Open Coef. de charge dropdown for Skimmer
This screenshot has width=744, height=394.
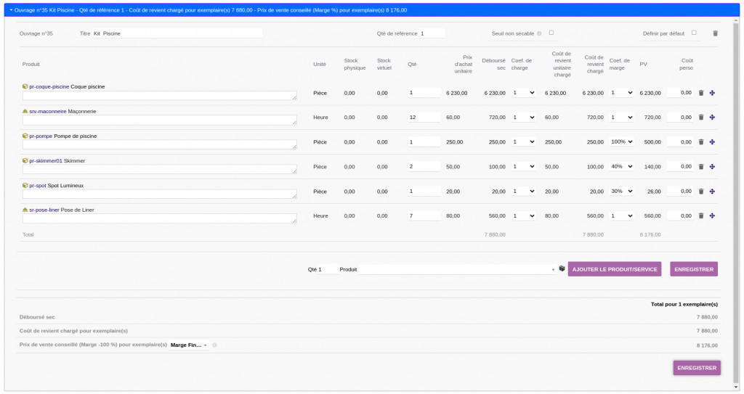click(523, 167)
